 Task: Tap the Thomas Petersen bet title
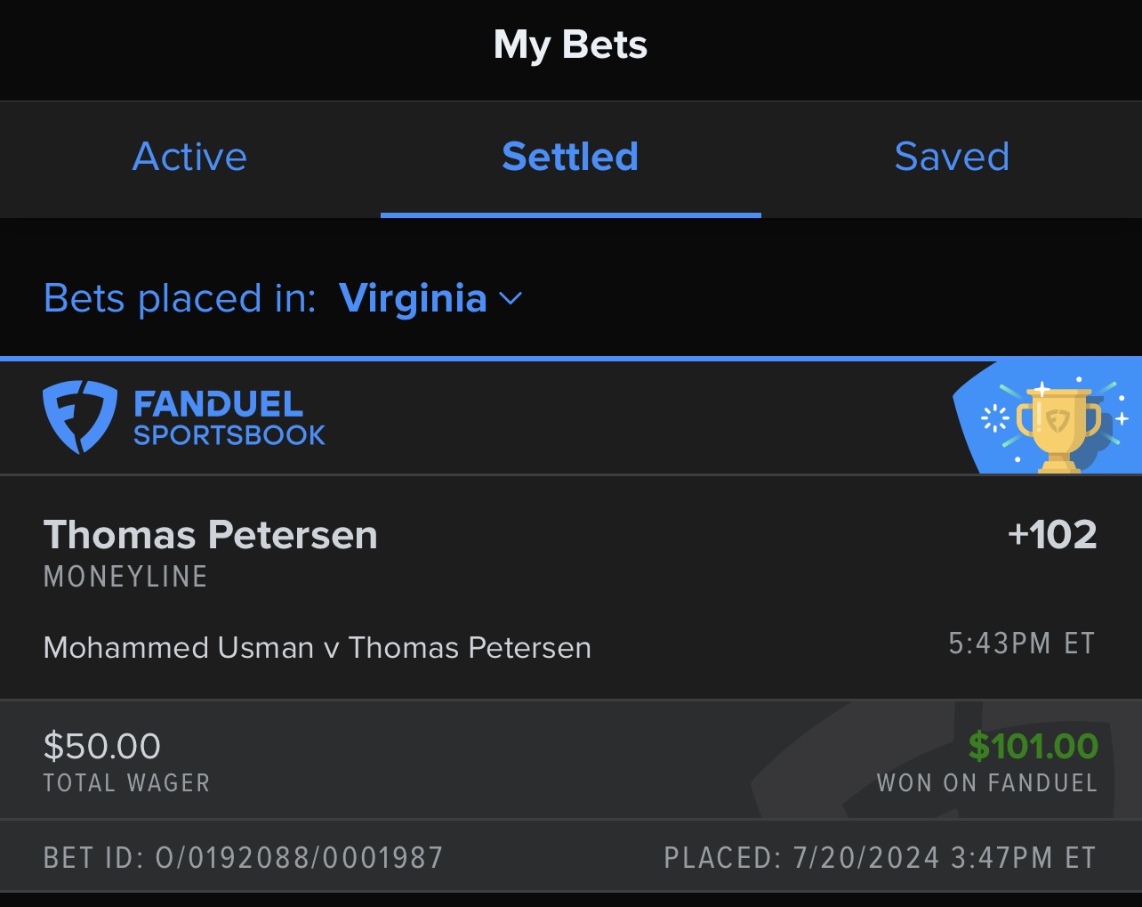coord(211,535)
